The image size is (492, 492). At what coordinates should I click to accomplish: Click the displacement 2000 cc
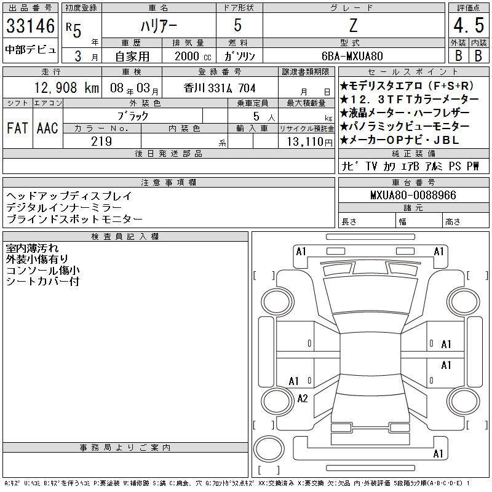coord(192,57)
